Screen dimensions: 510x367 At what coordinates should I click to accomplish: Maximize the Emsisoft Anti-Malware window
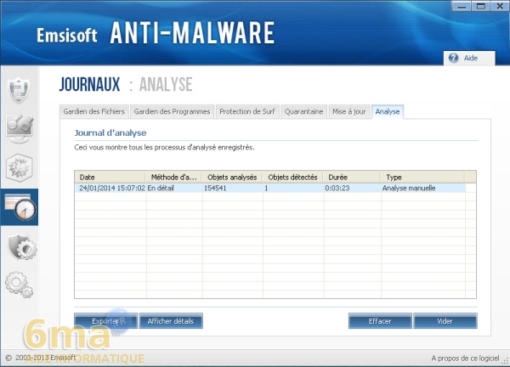click(481, 6)
